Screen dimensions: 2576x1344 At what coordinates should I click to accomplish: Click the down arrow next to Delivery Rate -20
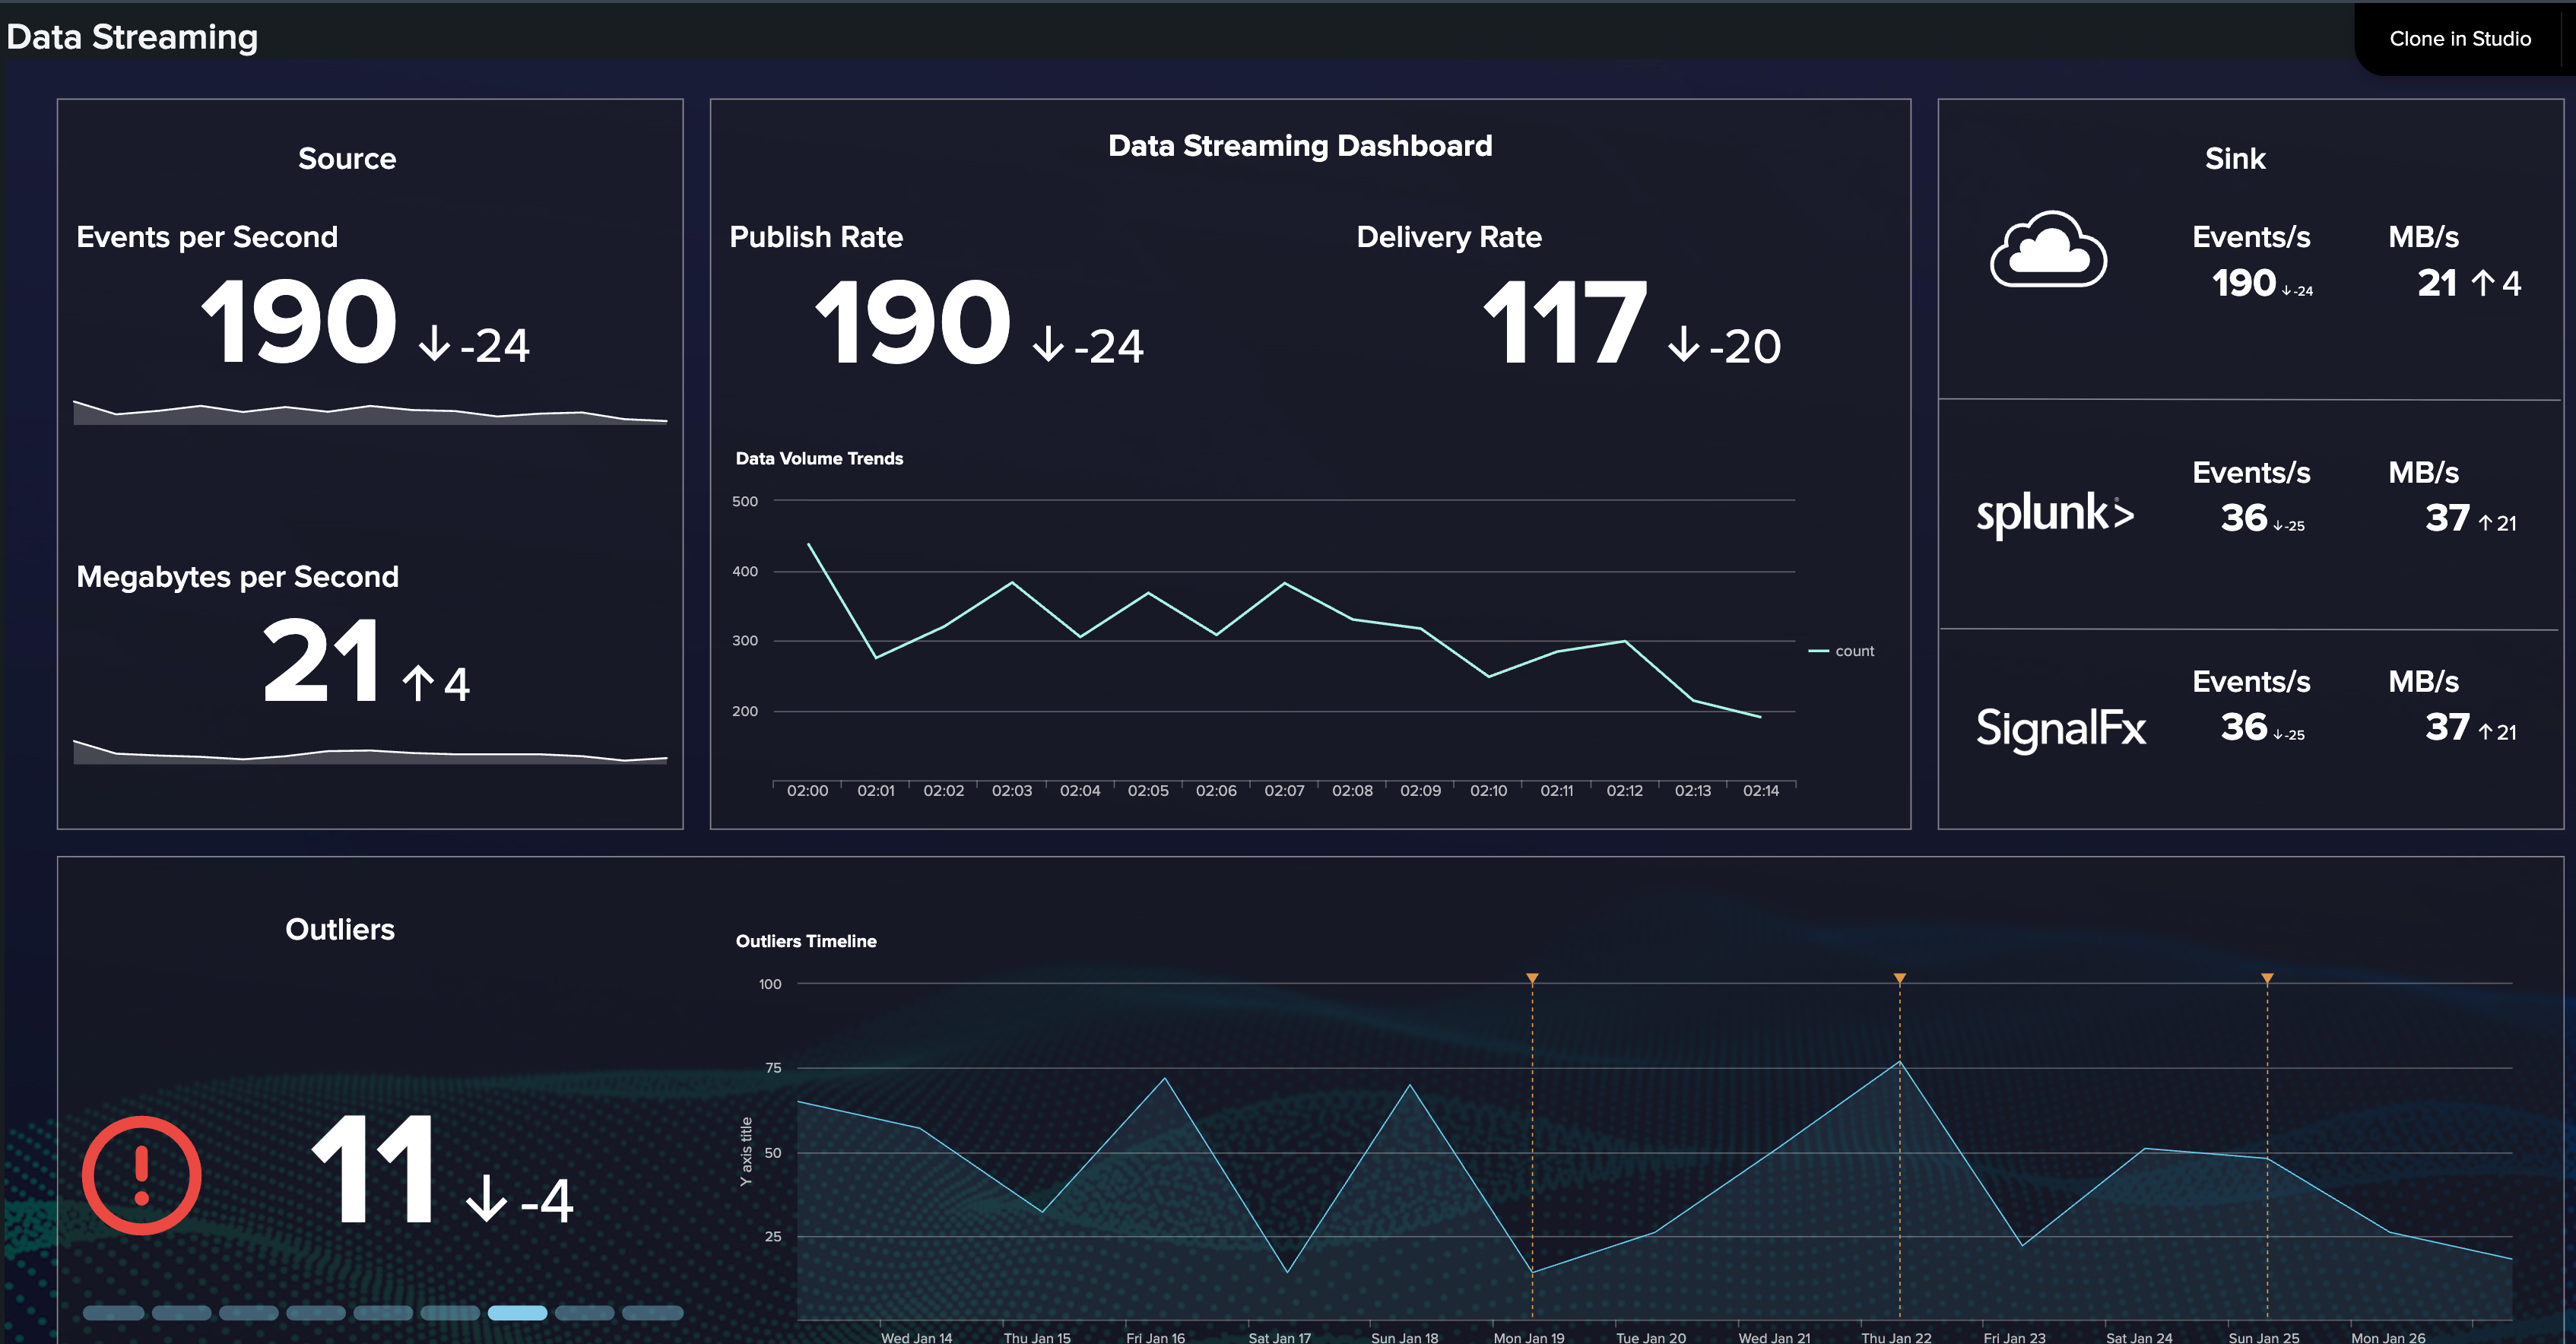[1684, 344]
